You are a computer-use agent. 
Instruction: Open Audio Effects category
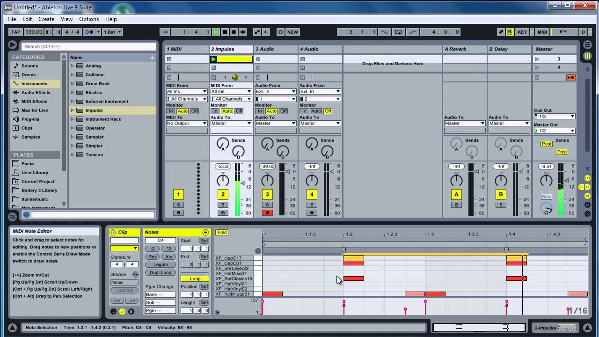pos(36,92)
